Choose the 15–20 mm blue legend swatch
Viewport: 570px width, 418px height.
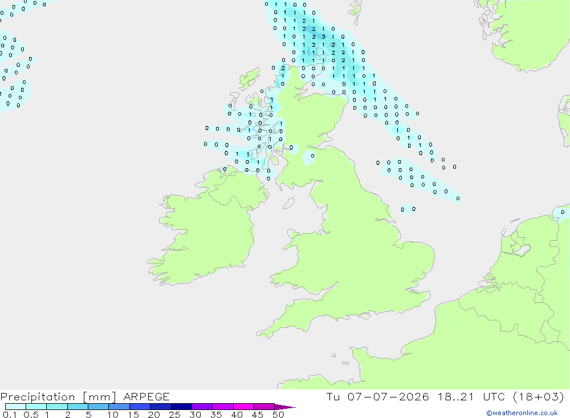click(x=140, y=407)
